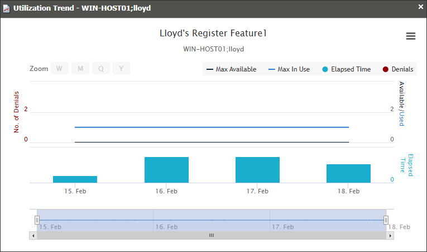Open the chart context menu hamburger icon
This screenshot has width=427, height=252.
(411, 36)
